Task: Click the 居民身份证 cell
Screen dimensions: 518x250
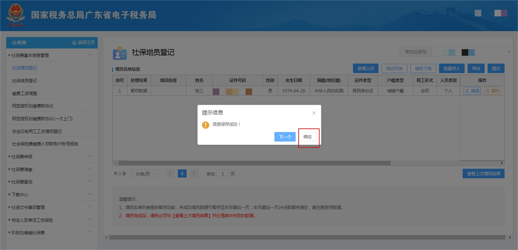Action: [363, 91]
